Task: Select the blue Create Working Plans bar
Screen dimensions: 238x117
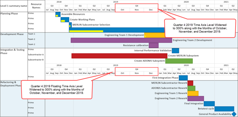Action: (x=65, y=20)
